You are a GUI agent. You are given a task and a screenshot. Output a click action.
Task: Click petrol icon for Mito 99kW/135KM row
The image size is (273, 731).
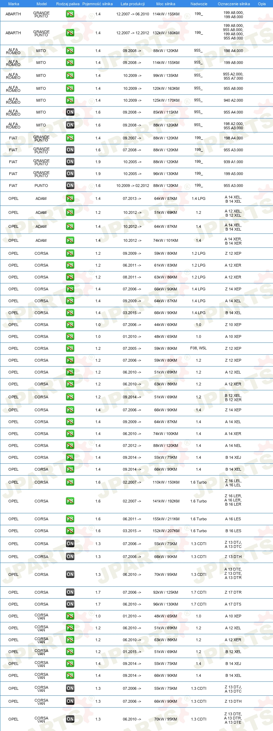[70, 75]
